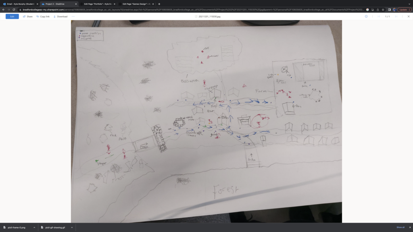Screen dimensions: 413x232
Task: Click the file name 20211201_115030.jpg
Action: pos(209,17)
